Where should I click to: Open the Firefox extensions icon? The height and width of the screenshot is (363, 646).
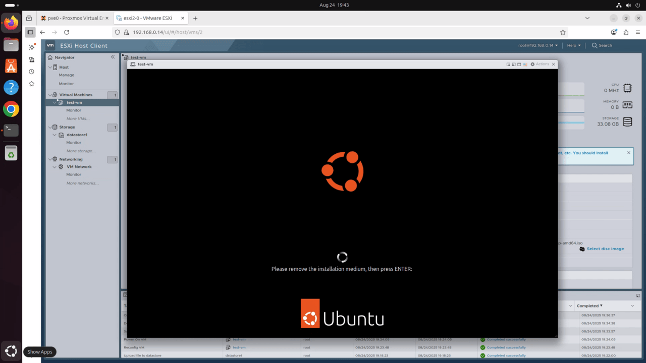pos(626,32)
